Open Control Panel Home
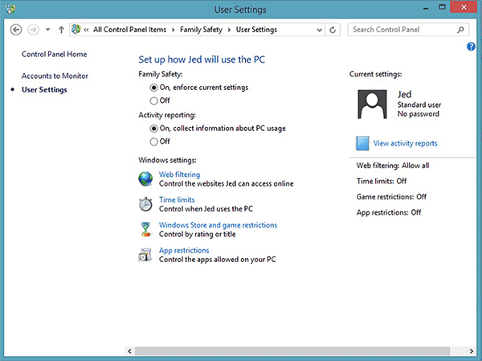The width and height of the screenshot is (482, 361). point(54,54)
